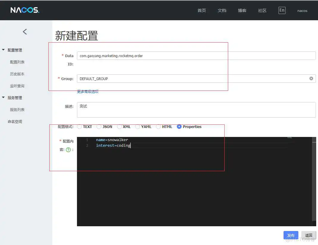Select the JSON configuration format
Viewport: 318px width, 245px height.
tap(99, 127)
